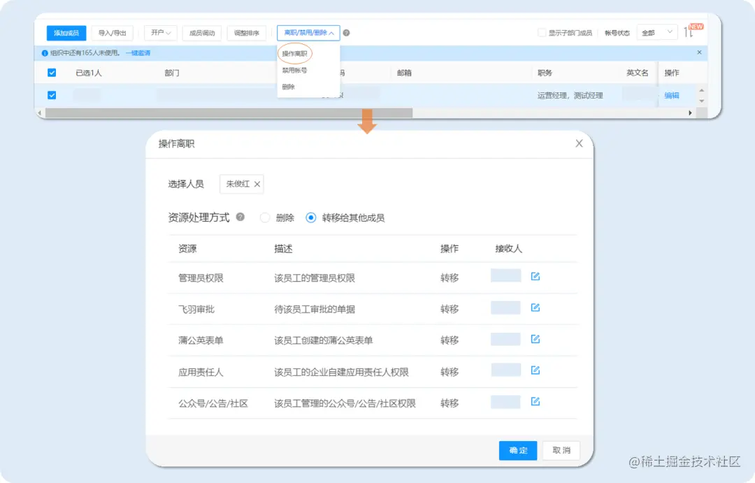Open the 导入/导出 option

coord(112,33)
